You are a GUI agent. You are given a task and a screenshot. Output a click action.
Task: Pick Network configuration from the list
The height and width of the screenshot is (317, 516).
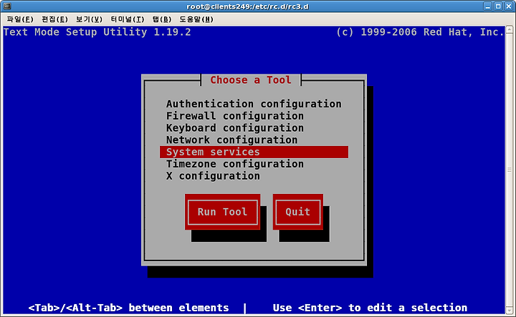[254, 140]
